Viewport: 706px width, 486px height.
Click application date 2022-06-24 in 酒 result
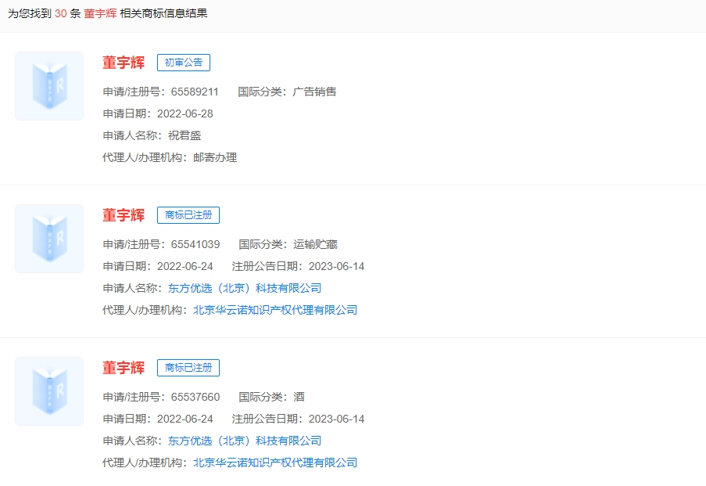coord(185,419)
